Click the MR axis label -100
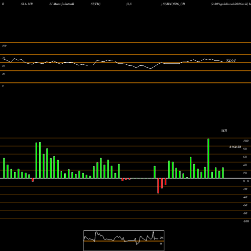251x251 pixels. click(x=246, y=221)
